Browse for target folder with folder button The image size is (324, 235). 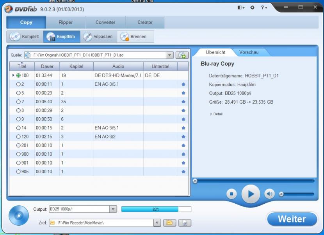pyautogui.click(x=169, y=223)
